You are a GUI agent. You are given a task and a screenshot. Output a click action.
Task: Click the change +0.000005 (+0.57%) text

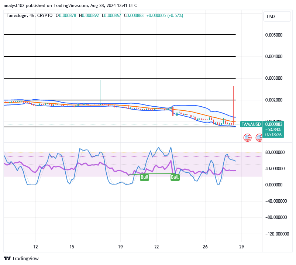tap(165, 16)
